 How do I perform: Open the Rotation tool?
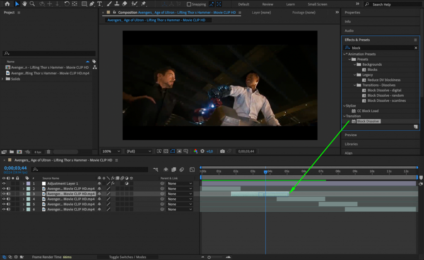(x=67, y=4)
